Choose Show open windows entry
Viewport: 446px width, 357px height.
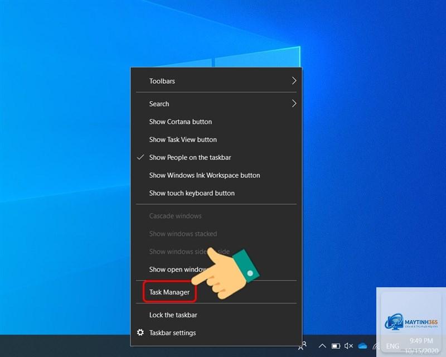[216, 269]
